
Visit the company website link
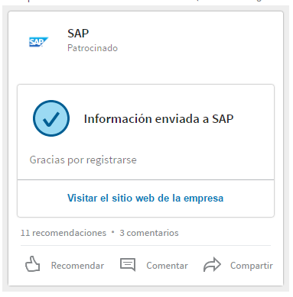coord(145,198)
